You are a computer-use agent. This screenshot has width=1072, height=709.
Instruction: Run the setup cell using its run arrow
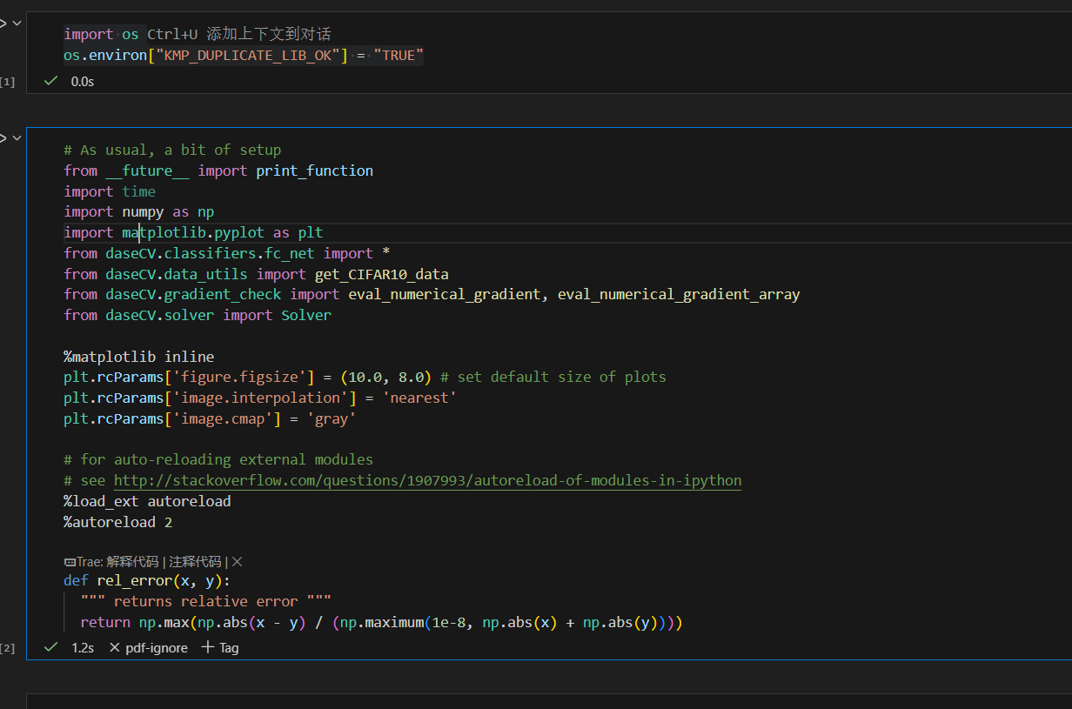(3, 138)
